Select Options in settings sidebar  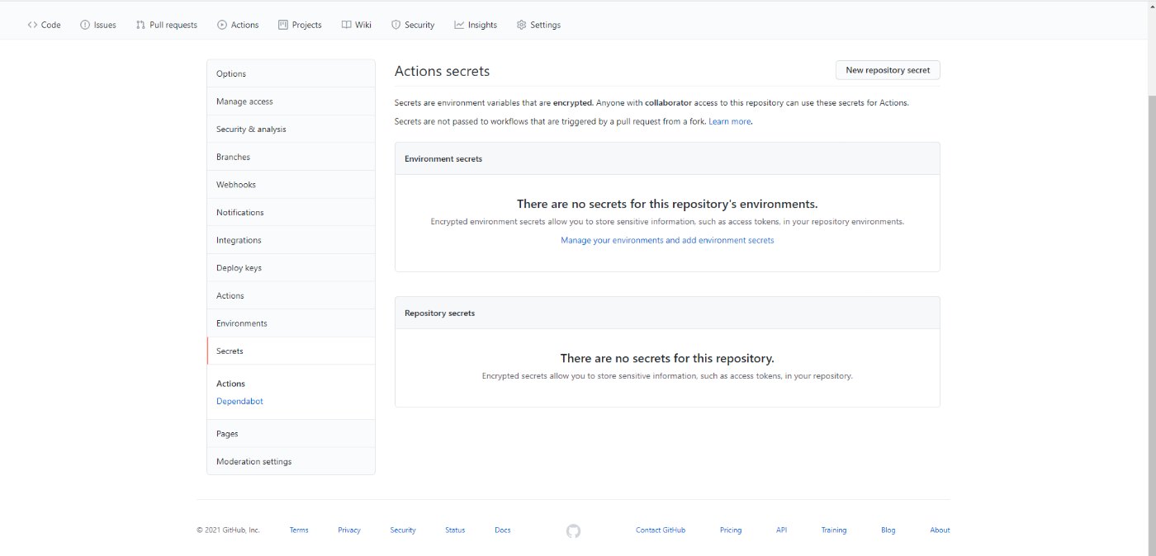tap(291, 73)
